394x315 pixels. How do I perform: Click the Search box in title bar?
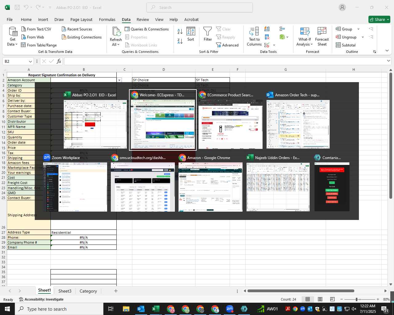click(200, 7)
